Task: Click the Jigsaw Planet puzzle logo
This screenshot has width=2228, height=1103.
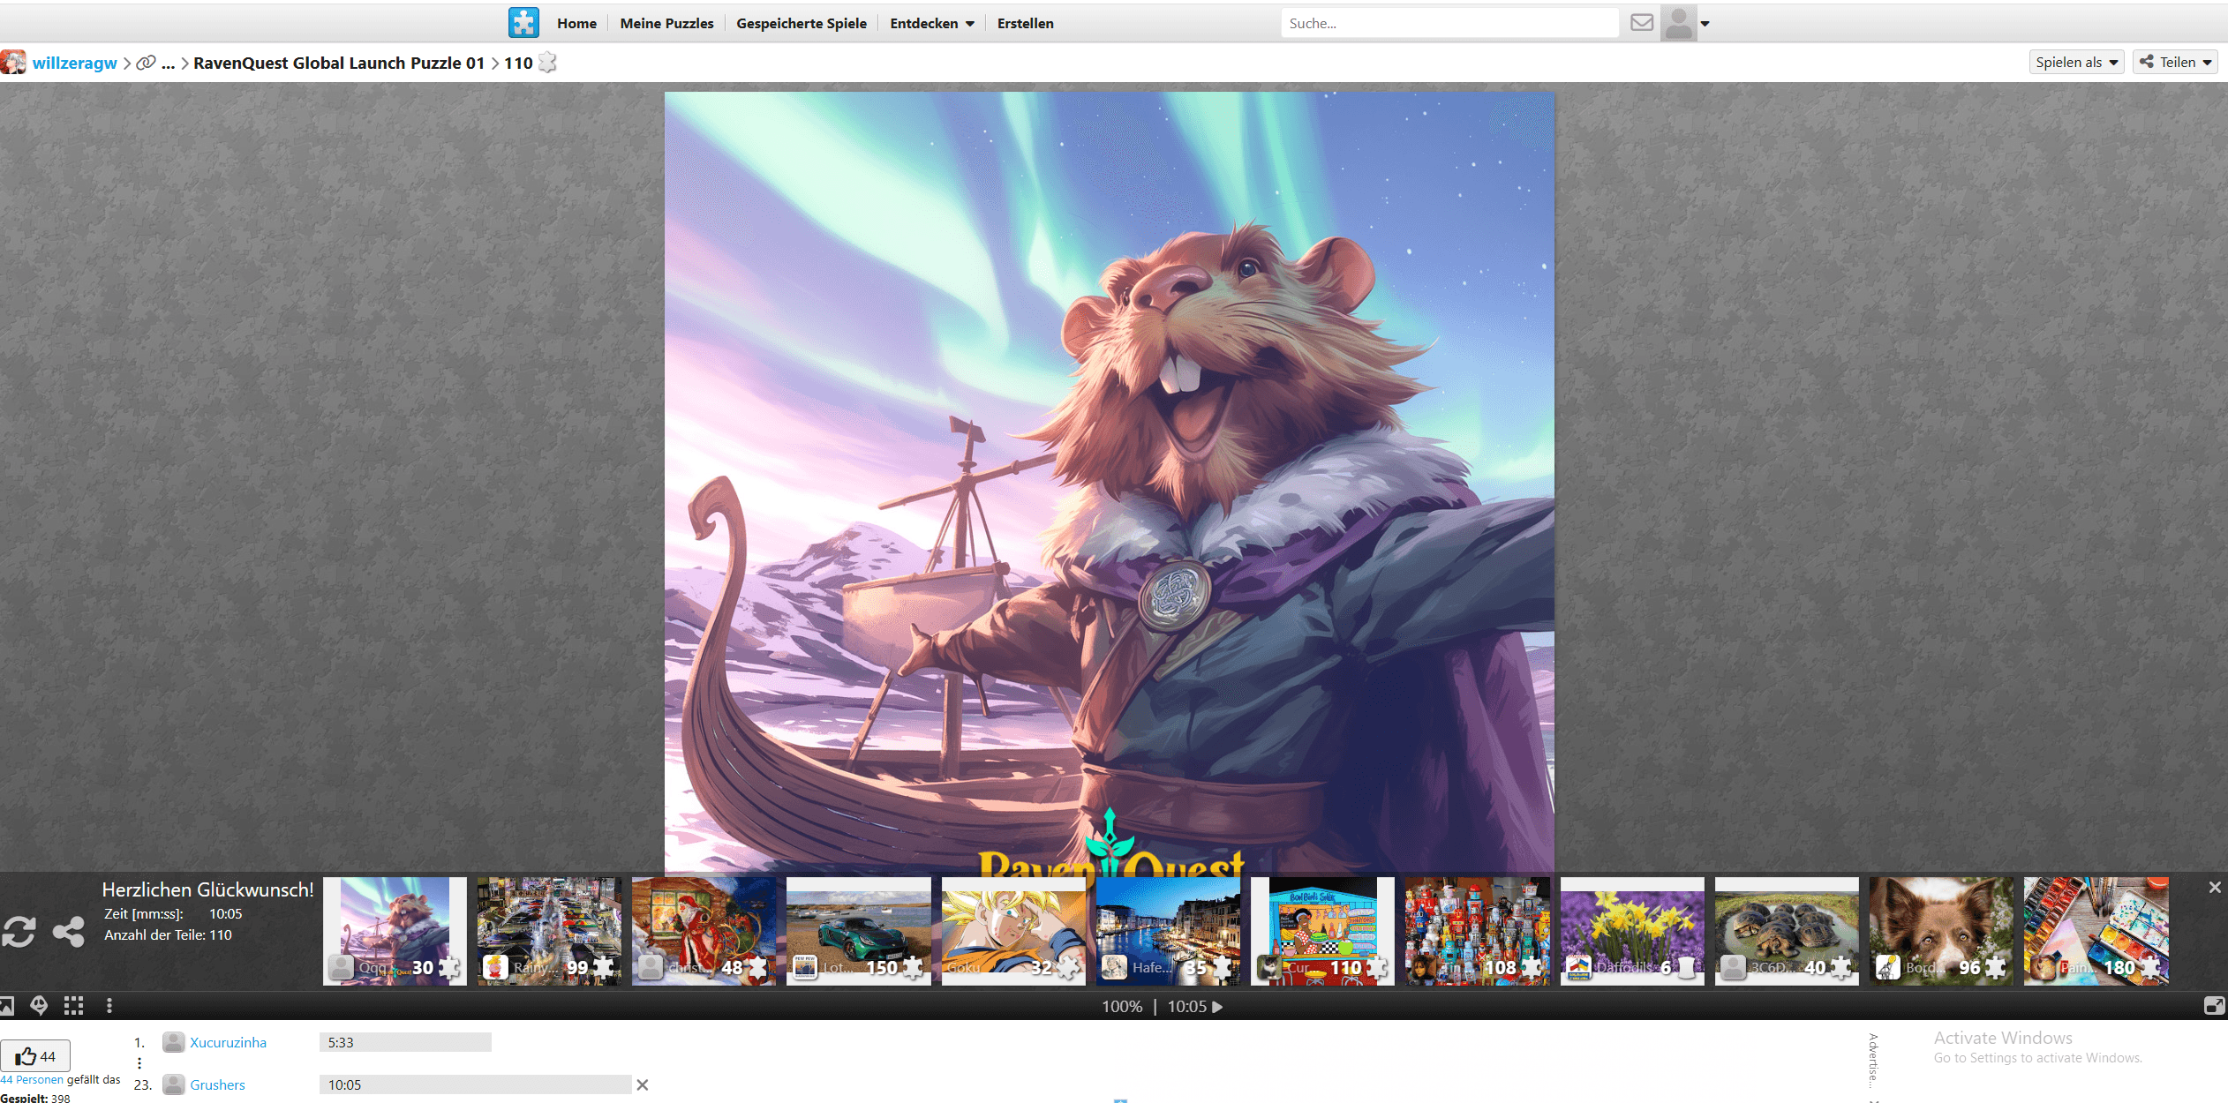Action: click(x=523, y=23)
